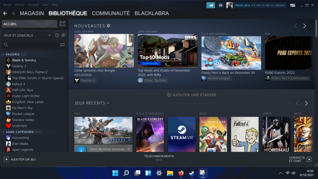Show previous Nouveautés items
This screenshot has height=179, width=318.
[296, 26]
